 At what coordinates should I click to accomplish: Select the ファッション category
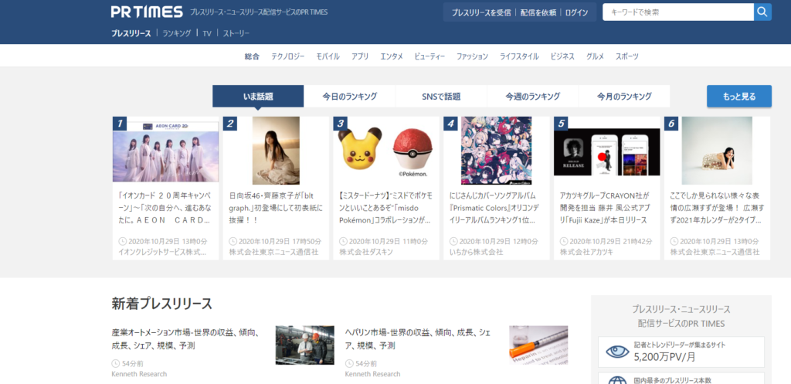[x=472, y=56]
